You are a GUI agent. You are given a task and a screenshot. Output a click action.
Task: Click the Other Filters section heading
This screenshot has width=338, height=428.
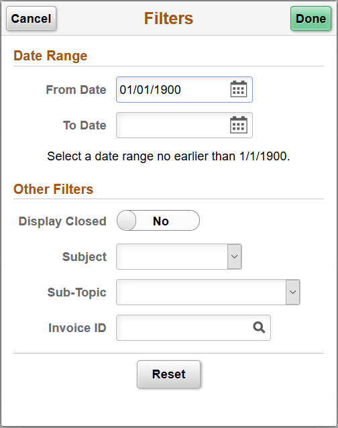54,189
